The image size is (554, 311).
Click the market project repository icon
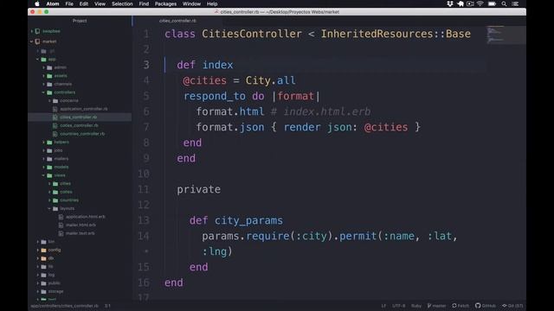pyautogui.click(x=38, y=41)
